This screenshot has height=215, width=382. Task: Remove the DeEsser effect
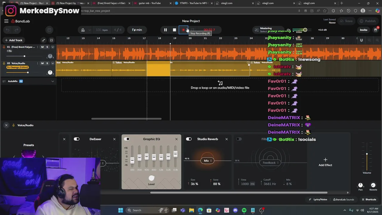[x=114, y=139]
